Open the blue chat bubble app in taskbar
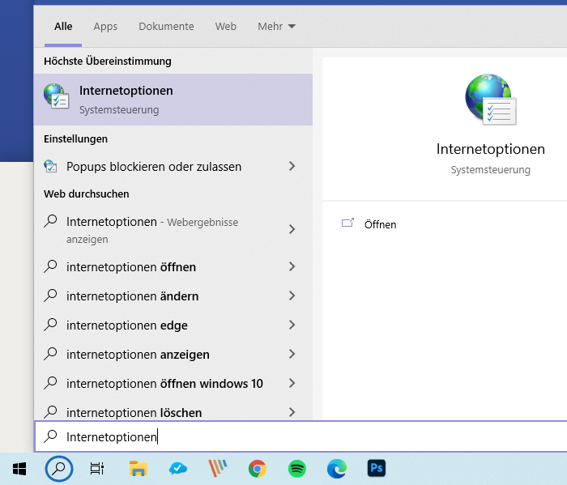Viewport: 567px width, 485px height. [178, 469]
